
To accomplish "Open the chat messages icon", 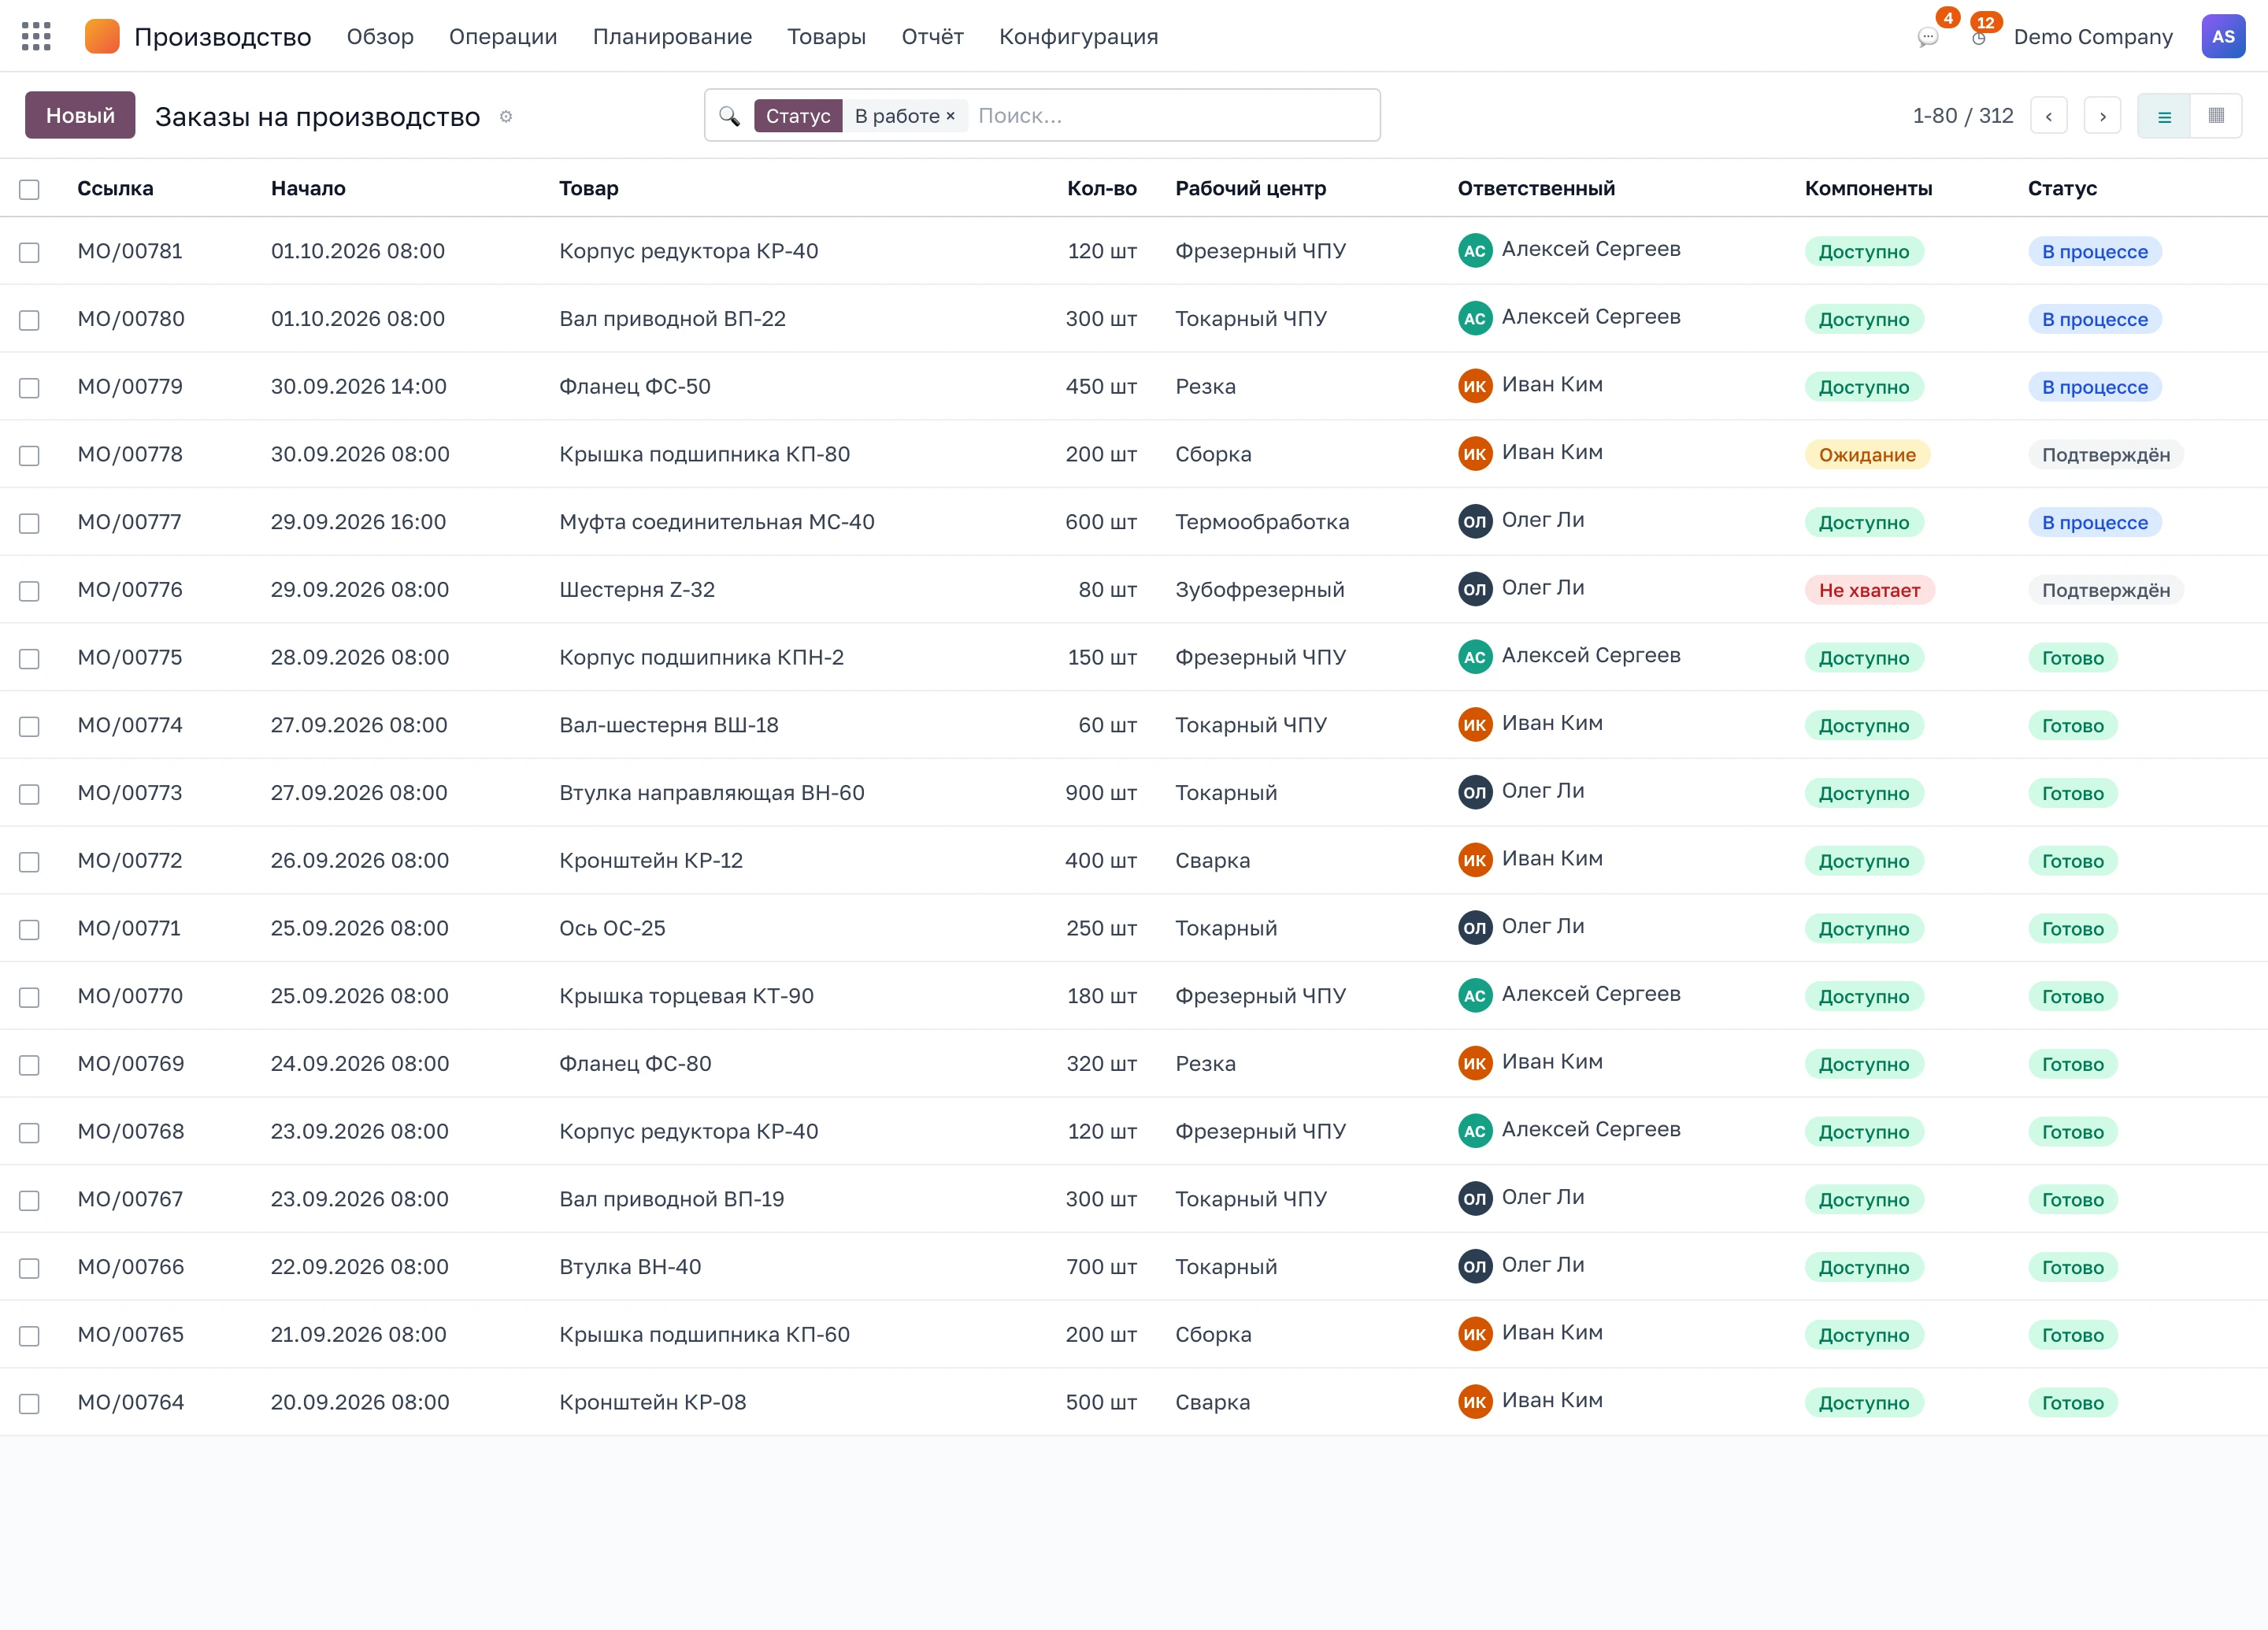I will coord(1927,38).
